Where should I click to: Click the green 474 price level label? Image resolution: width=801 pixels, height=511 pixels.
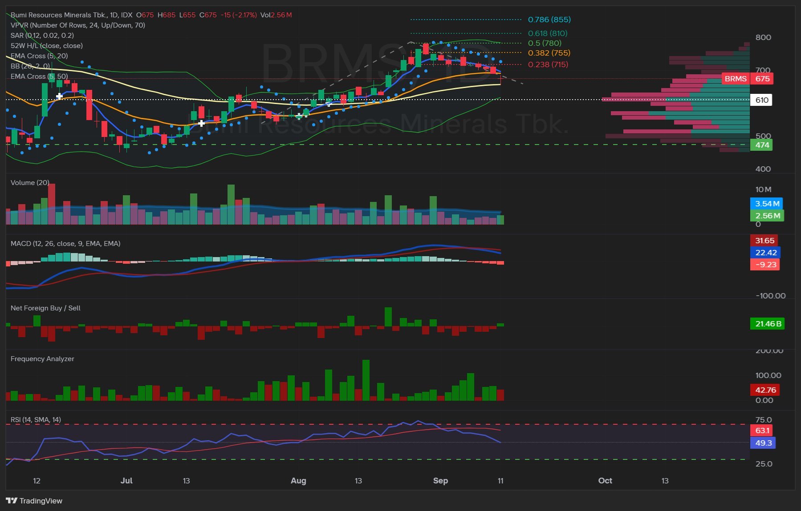(761, 145)
